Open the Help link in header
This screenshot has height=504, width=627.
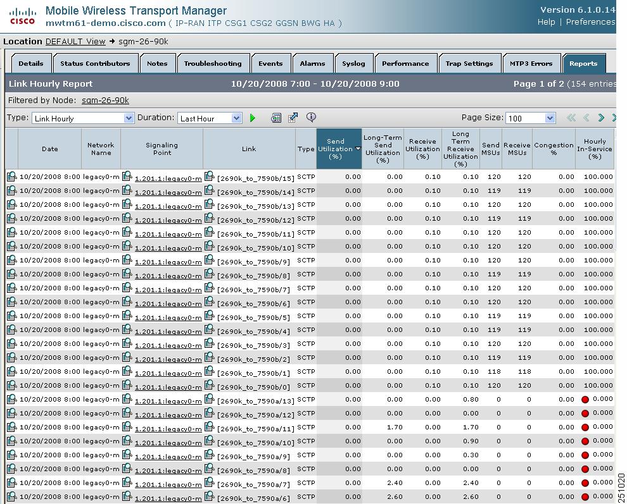[x=546, y=22]
